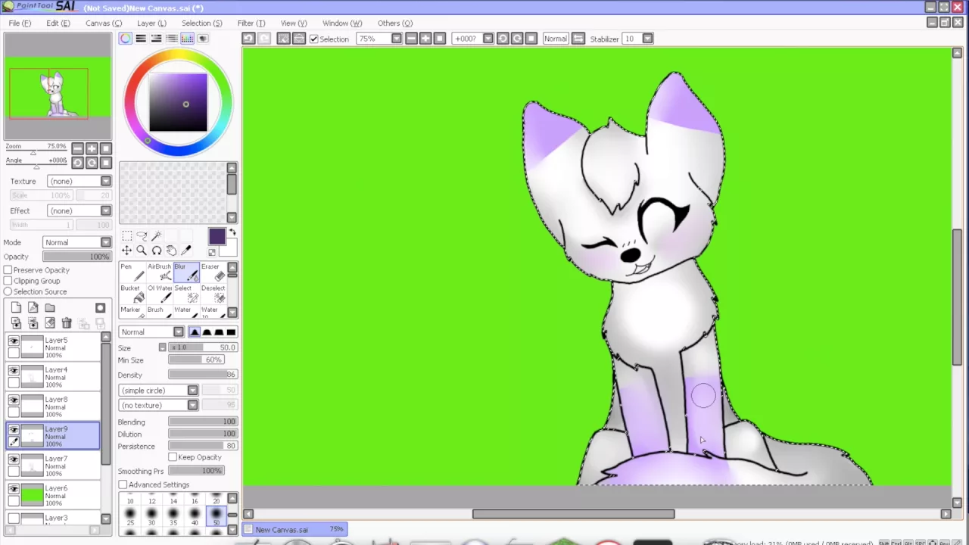Image resolution: width=969 pixels, height=545 pixels.
Task: Show the color wheel panel icon
Action: [x=126, y=39]
